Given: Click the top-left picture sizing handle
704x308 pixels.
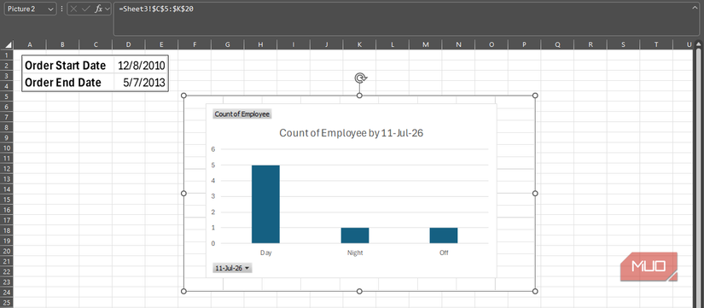Looking at the screenshot, I should point(183,96).
